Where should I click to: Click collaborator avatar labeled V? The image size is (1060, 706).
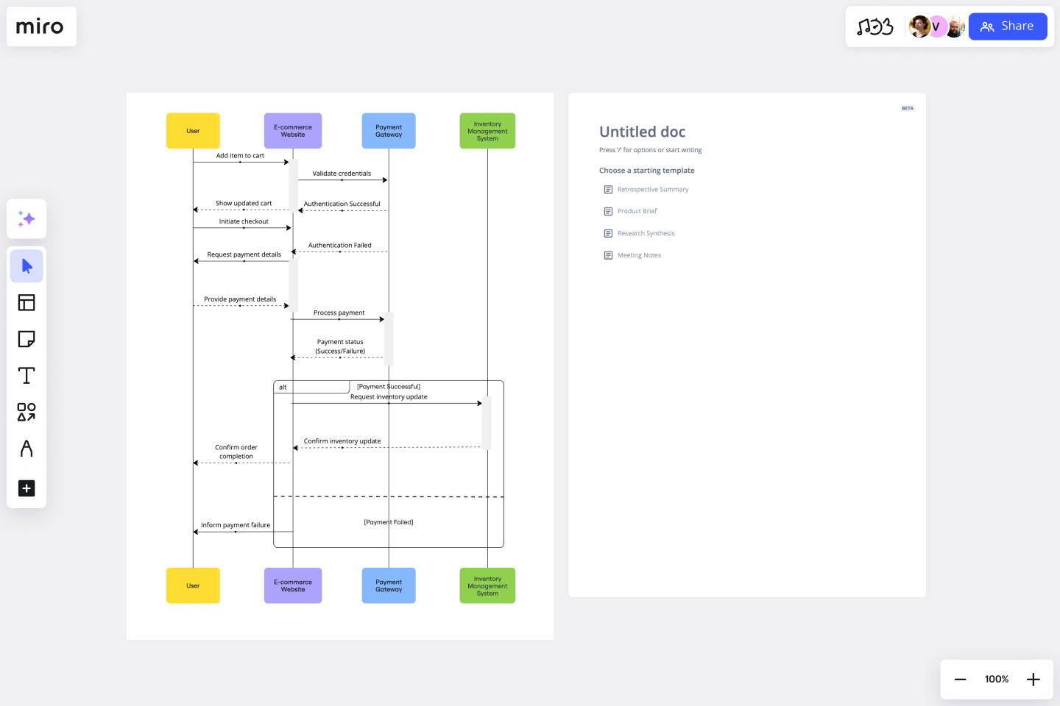(937, 26)
